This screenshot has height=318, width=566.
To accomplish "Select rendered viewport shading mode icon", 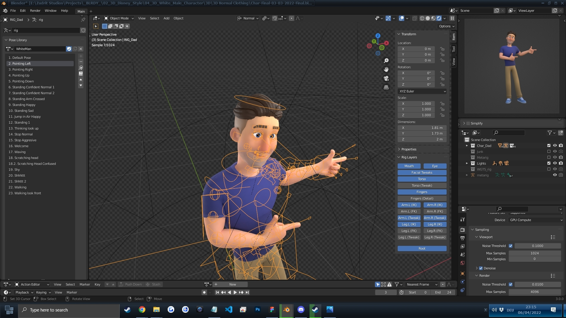I will click(x=439, y=18).
